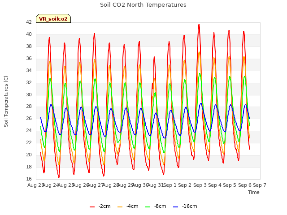Click the 34 y-axis tick label

point(29,70)
